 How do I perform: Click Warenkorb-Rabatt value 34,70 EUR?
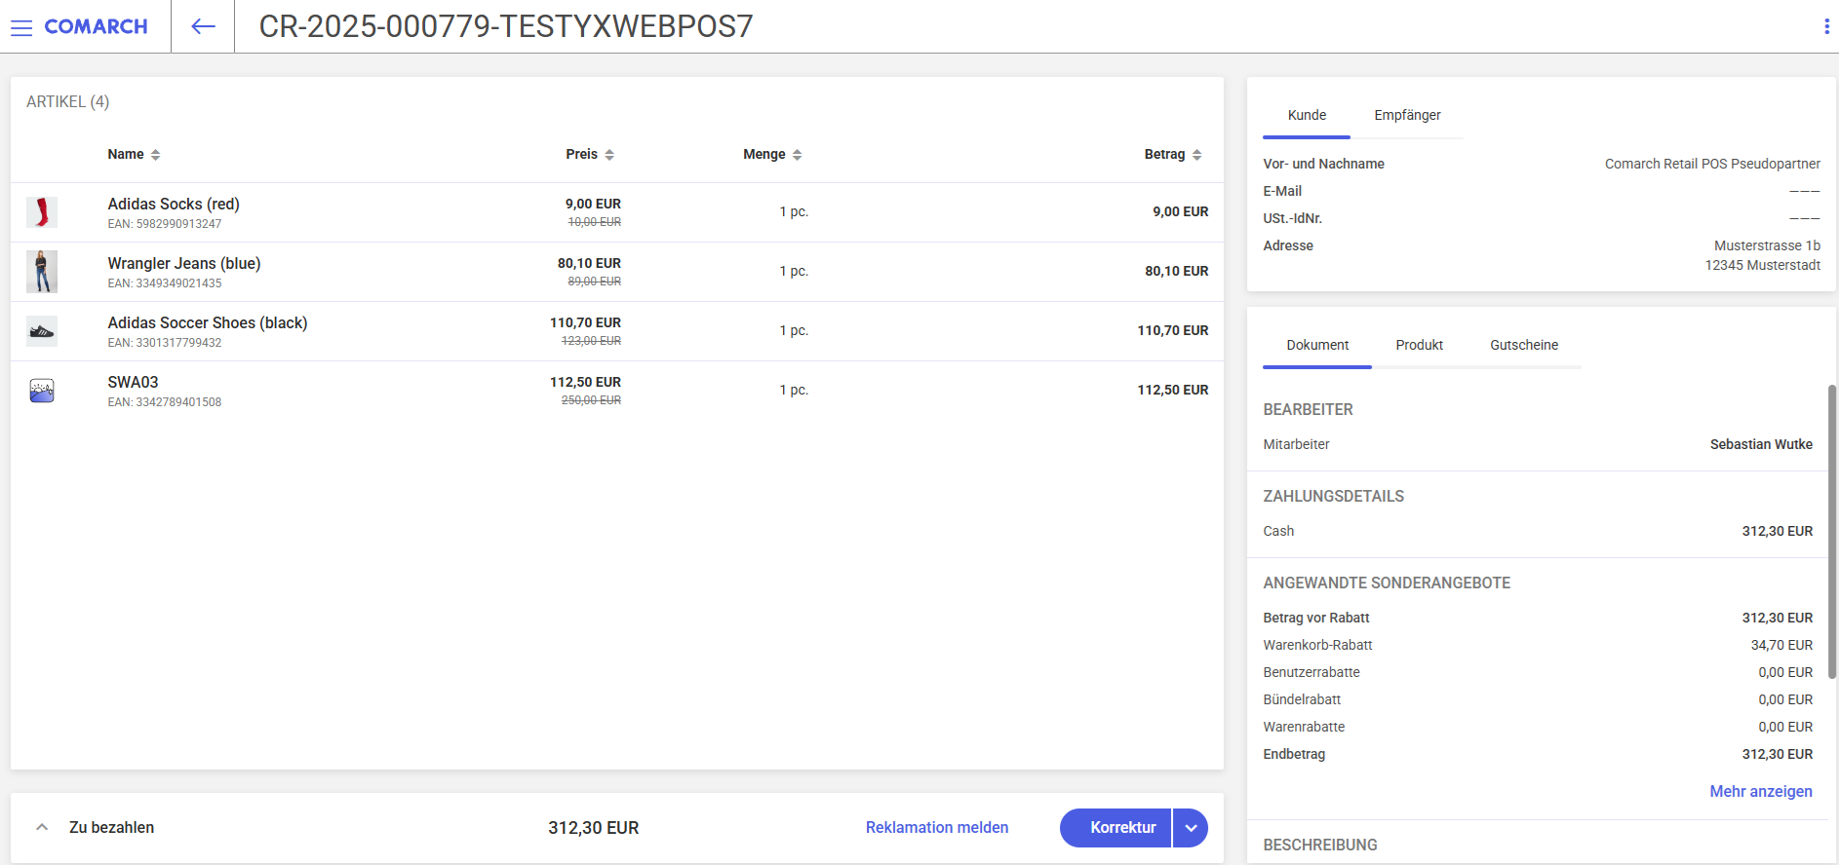coord(1781,645)
